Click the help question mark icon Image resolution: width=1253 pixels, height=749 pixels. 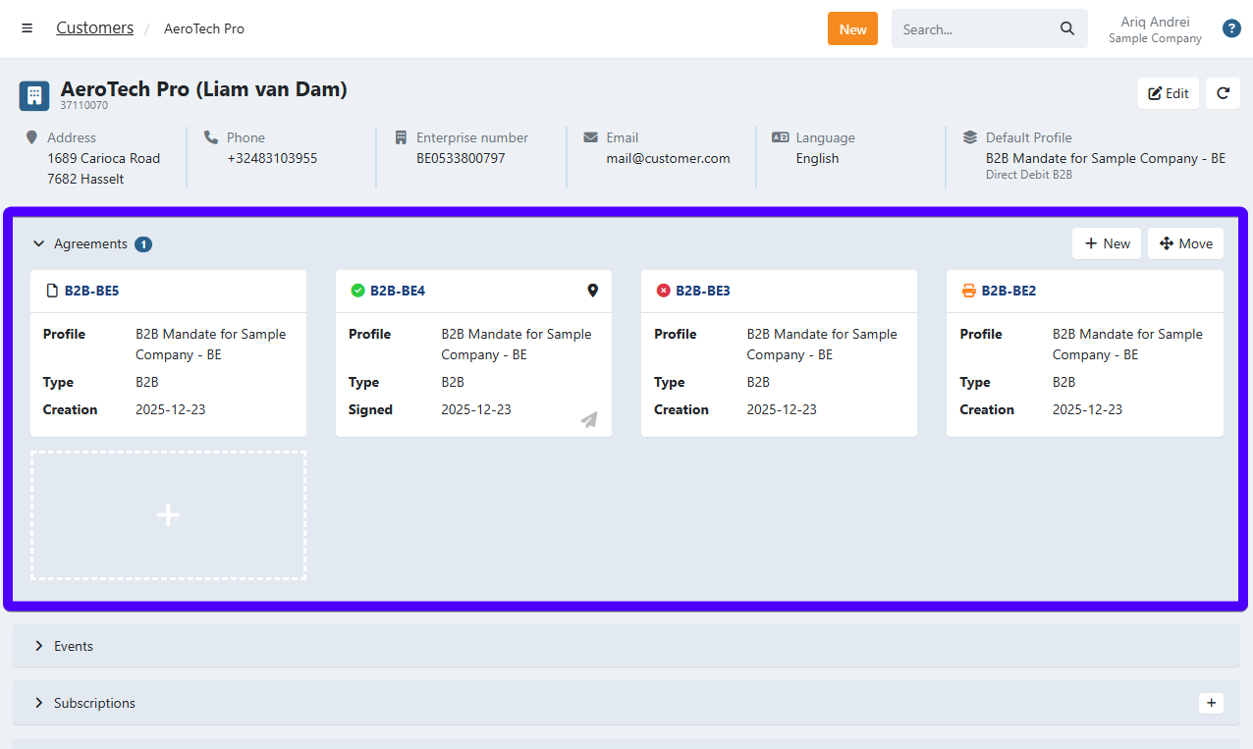(x=1231, y=28)
